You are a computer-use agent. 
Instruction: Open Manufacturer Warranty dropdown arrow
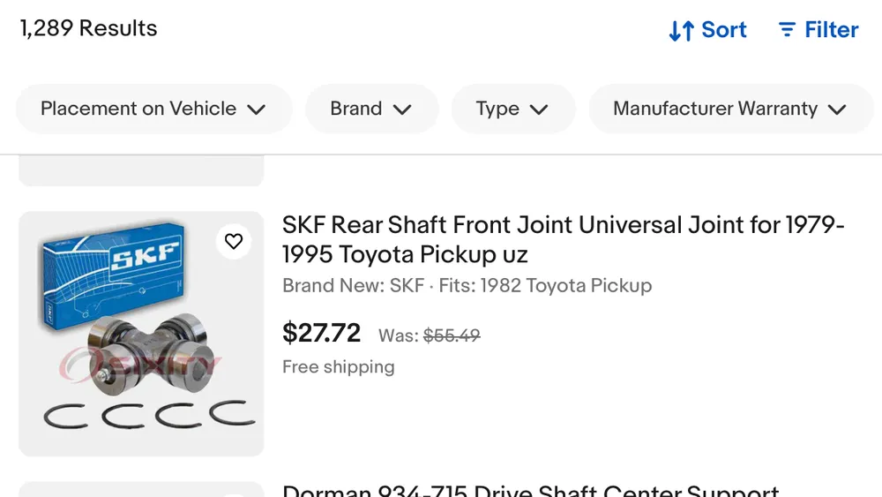tap(837, 109)
